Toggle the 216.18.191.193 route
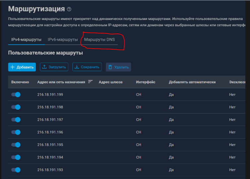Viewport: 250px width, 179px height. coord(16,170)
